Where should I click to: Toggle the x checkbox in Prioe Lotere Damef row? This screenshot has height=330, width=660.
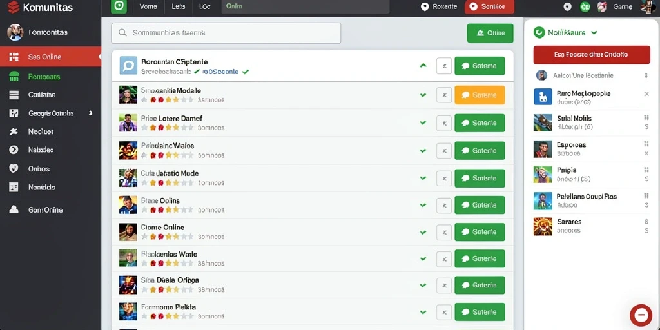click(444, 123)
